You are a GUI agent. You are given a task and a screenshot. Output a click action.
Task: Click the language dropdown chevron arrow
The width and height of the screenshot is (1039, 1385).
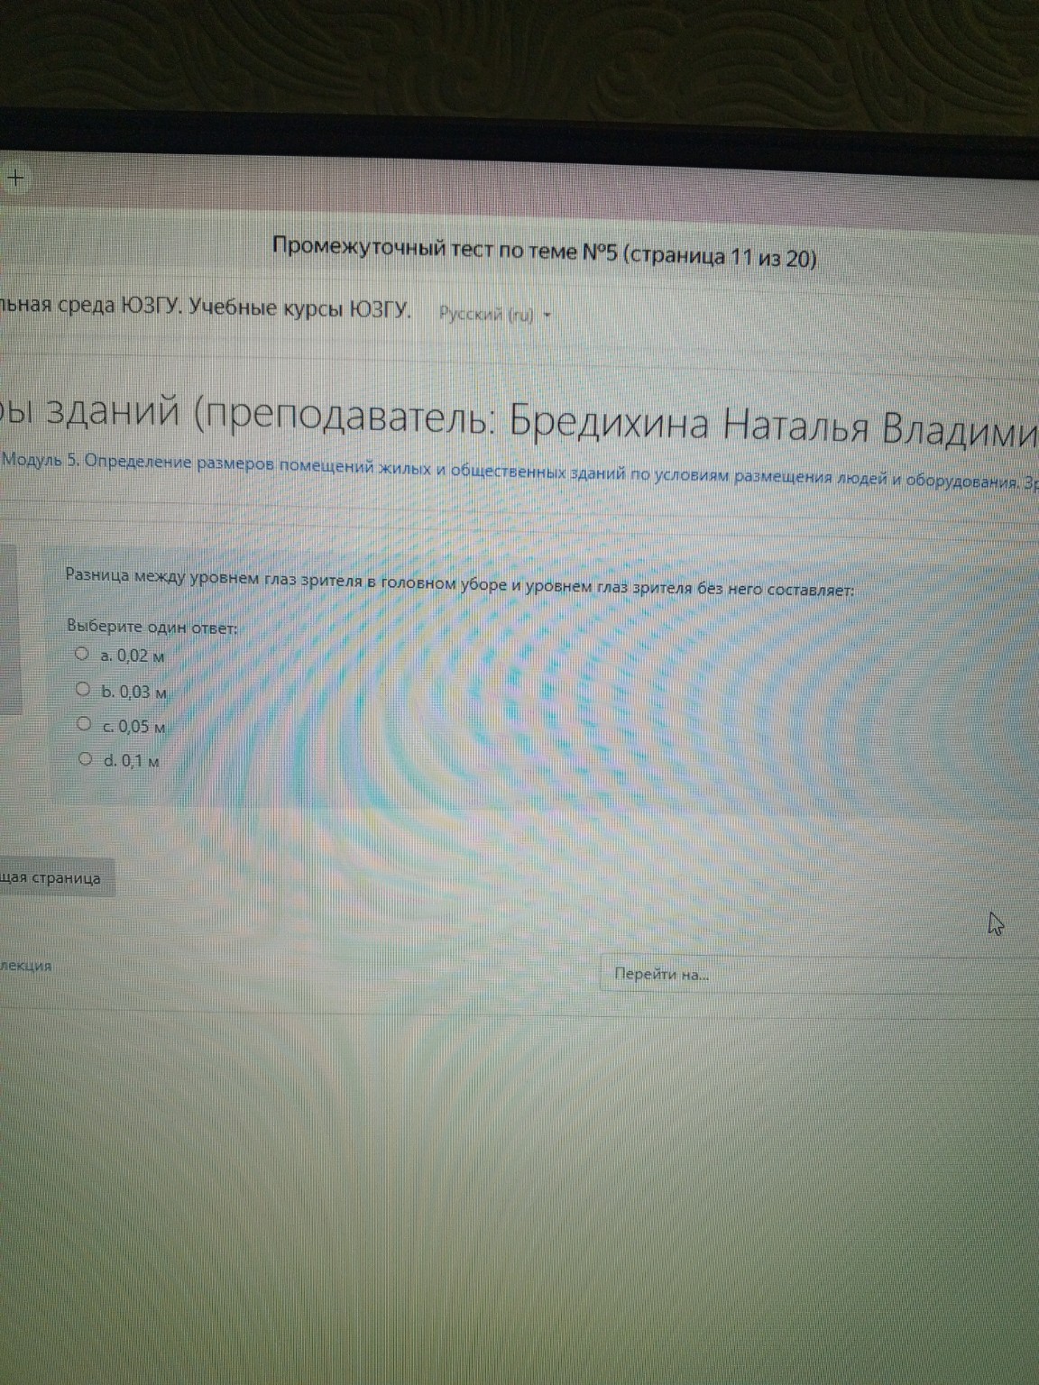pos(546,315)
